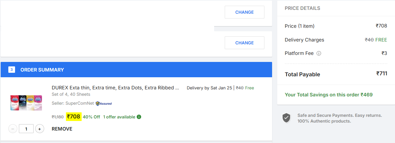Open the DUREX Exta thin product title
Screen dimensions: 395x143
tap(115, 88)
